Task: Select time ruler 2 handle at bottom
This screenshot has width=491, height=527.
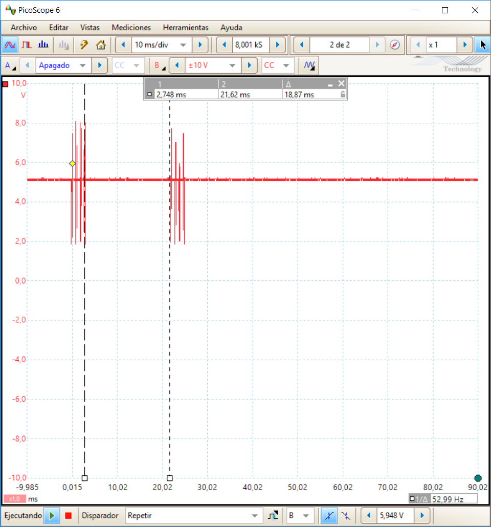Action: 170,478
